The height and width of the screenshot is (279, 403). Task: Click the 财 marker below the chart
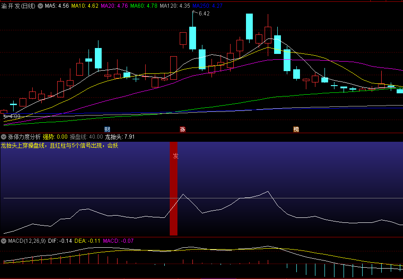tap(107, 129)
